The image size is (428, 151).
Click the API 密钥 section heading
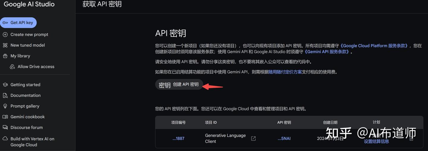point(171,33)
